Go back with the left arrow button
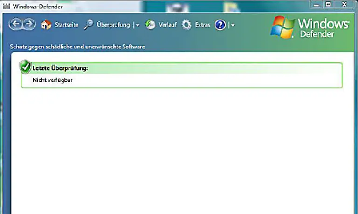This screenshot has width=358, height=214. tap(16, 24)
